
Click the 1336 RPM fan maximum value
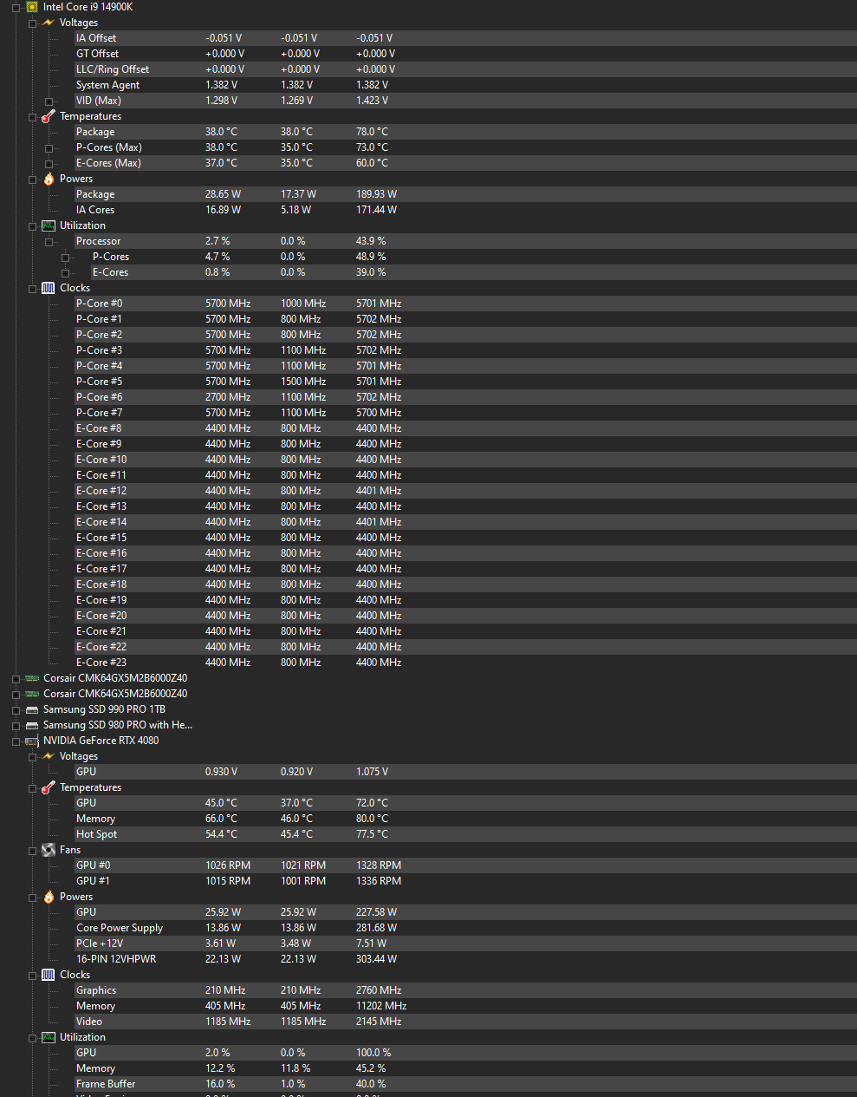(x=379, y=881)
